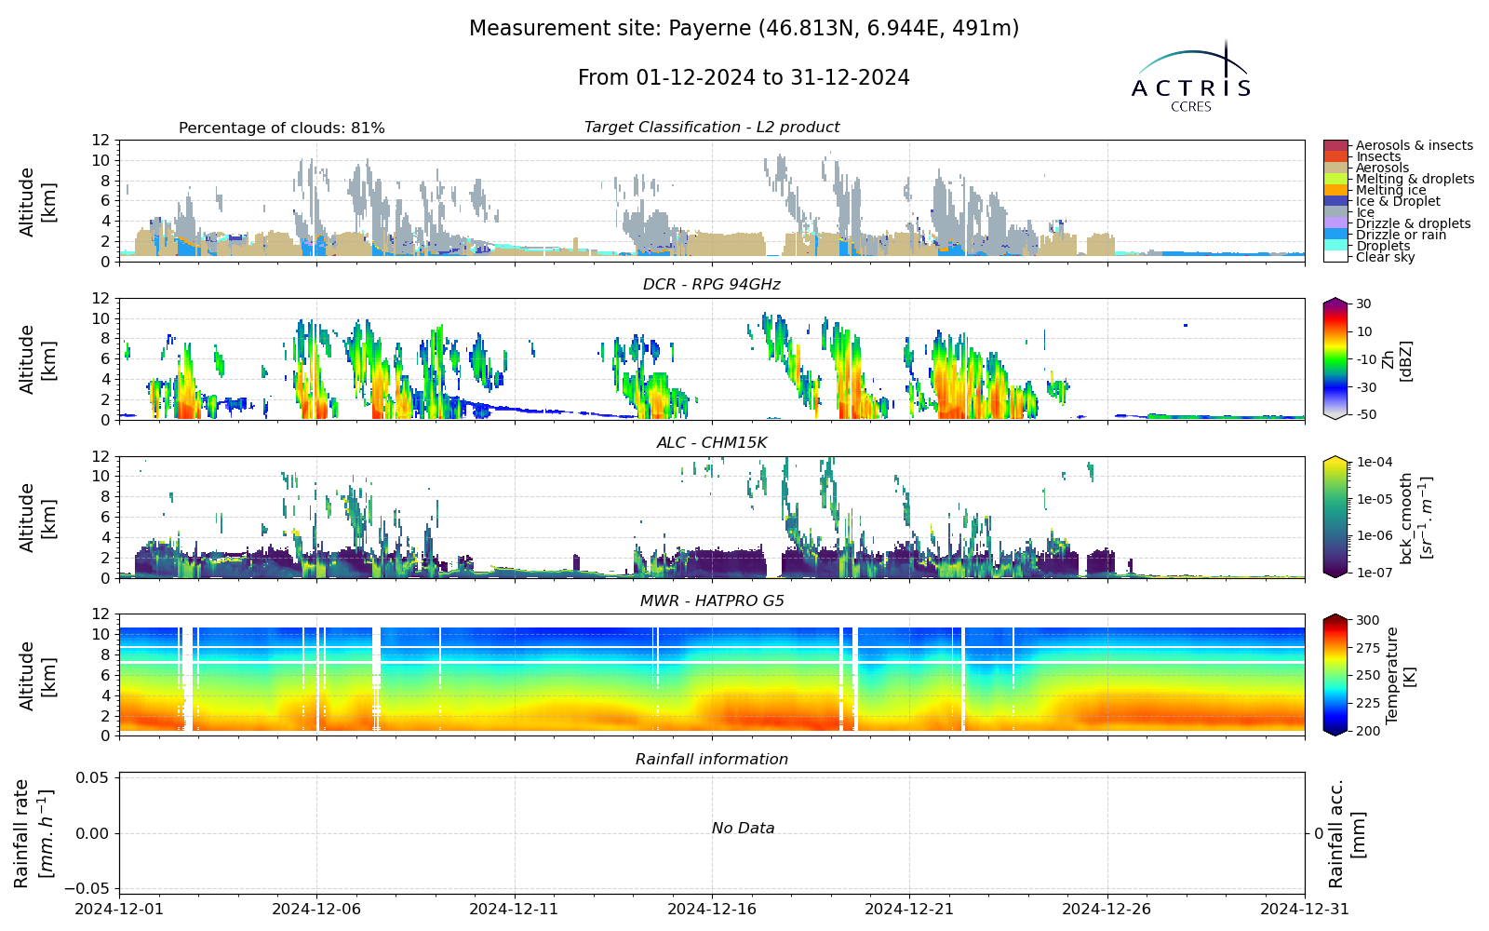Click the MWR - HATPRO G5 panel title
Screen dimensions: 1489x931
click(x=712, y=601)
